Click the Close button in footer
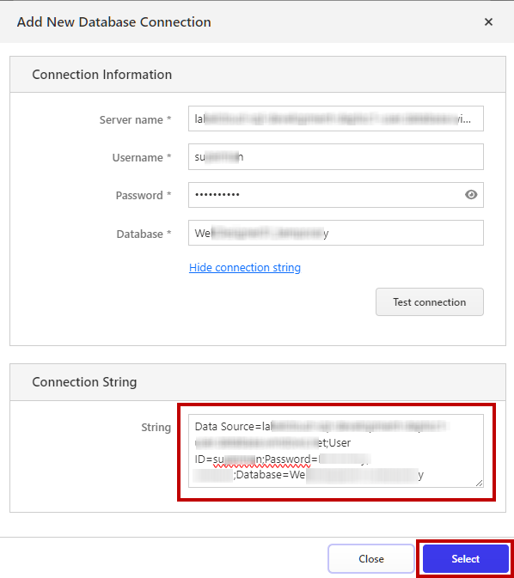Viewport: 514px width, 578px height. (371, 559)
